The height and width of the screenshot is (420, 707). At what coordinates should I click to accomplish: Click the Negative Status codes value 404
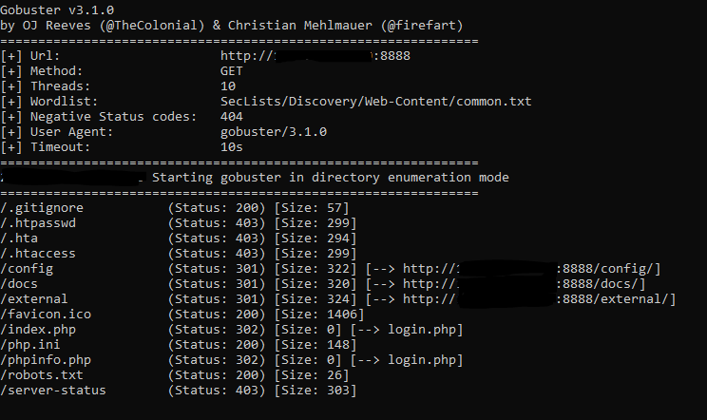click(x=231, y=117)
